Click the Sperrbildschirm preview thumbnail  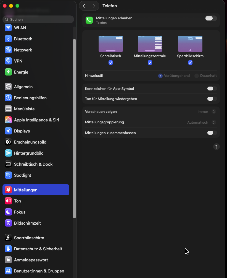[190, 44]
